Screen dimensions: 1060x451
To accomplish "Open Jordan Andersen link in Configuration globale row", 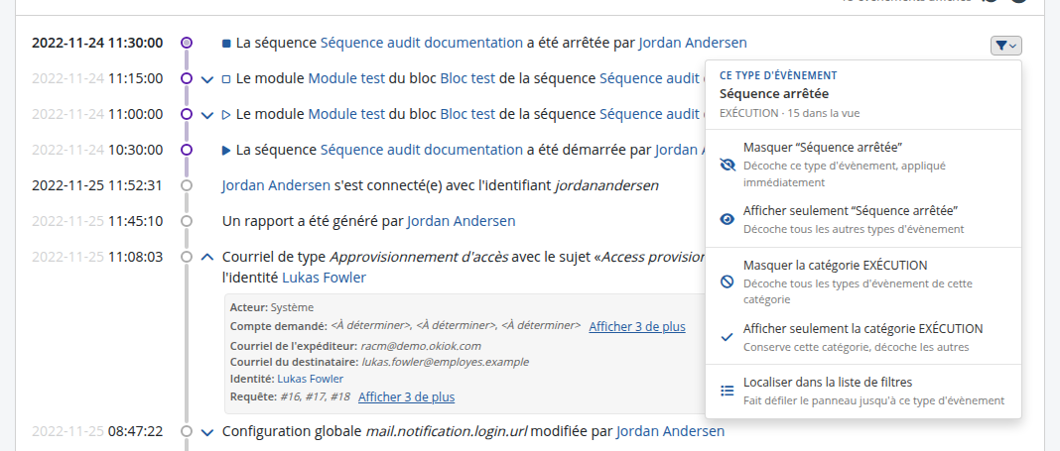I will pos(670,431).
